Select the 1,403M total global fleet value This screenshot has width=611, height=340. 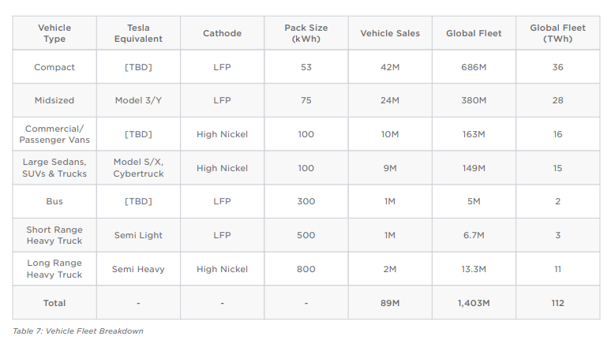click(474, 303)
